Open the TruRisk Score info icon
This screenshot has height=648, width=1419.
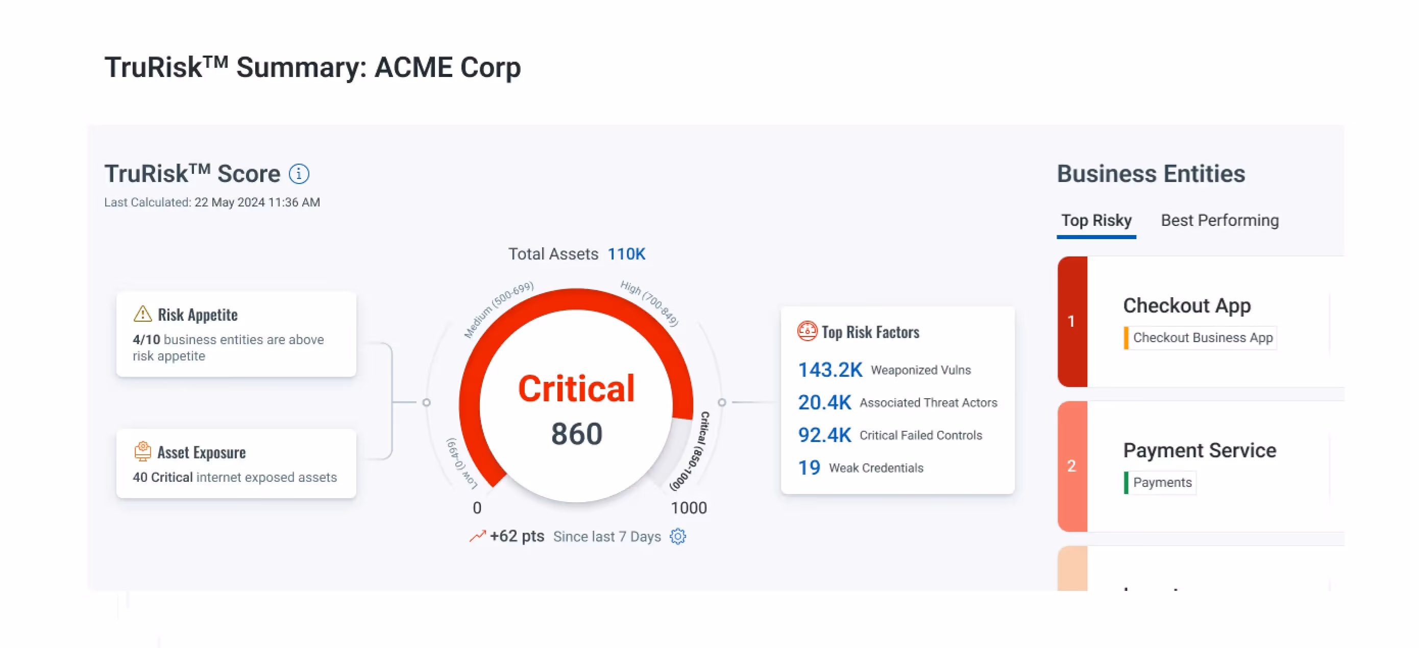click(299, 174)
